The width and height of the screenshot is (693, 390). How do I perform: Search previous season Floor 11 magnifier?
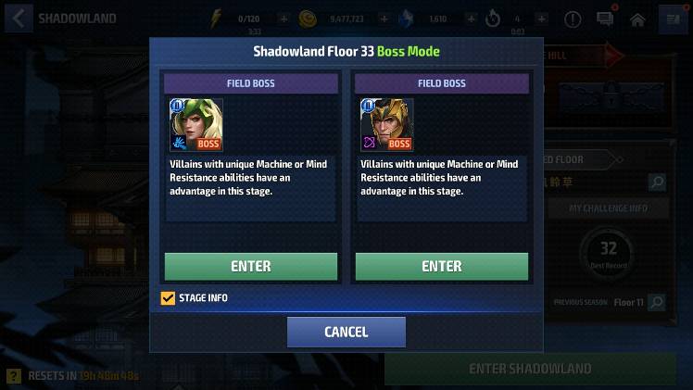(657, 303)
